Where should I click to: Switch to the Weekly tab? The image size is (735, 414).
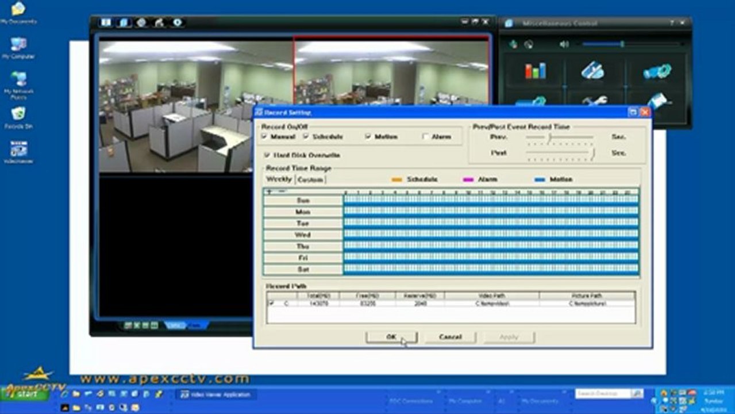click(x=279, y=179)
